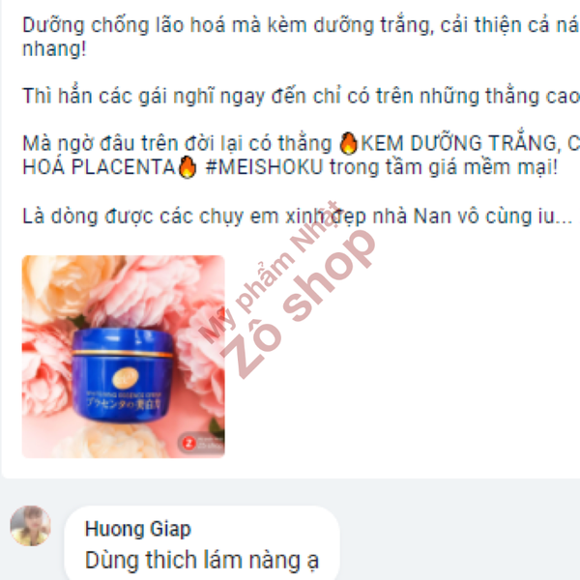Click the red Z logo badge on photo
The height and width of the screenshot is (580, 580).
tap(189, 443)
